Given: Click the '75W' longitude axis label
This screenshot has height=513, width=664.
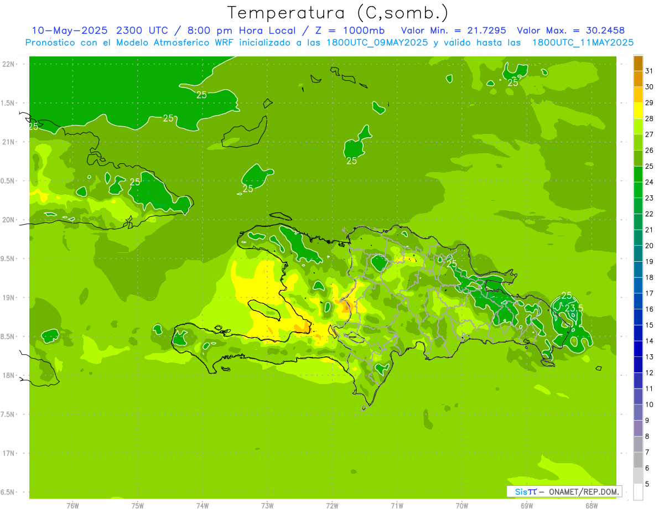Looking at the screenshot, I should (x=138, y=505).
